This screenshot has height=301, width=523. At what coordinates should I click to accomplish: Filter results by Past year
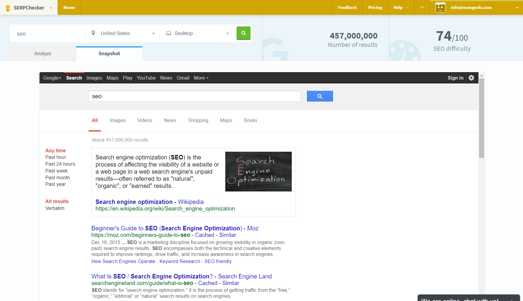(x=56, y=184)
